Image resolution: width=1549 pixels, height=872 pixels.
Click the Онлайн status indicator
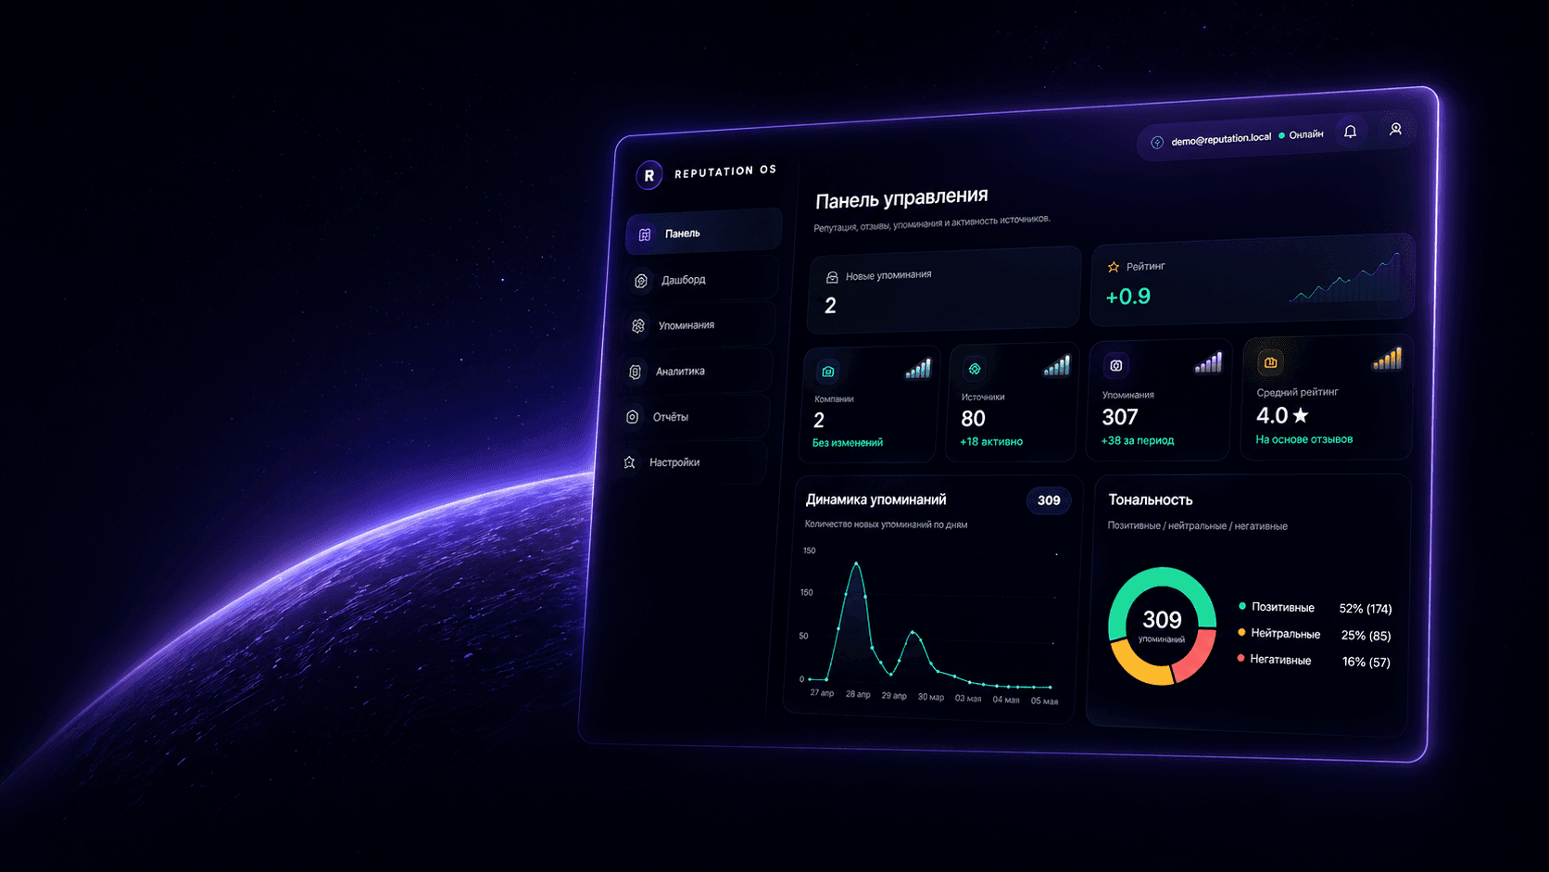click(1302, 135)
